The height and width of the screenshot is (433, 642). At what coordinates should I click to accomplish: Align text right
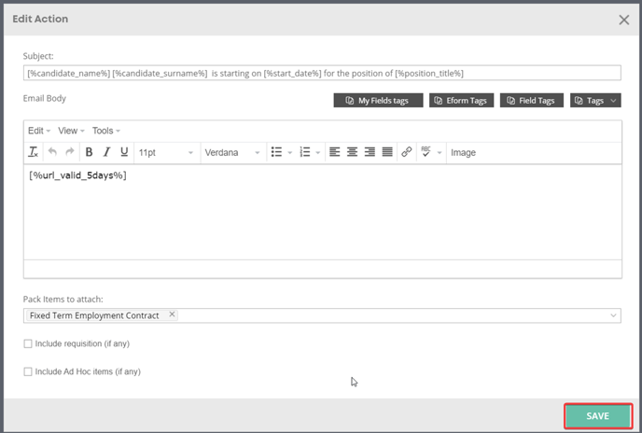(x=370, y=152)
